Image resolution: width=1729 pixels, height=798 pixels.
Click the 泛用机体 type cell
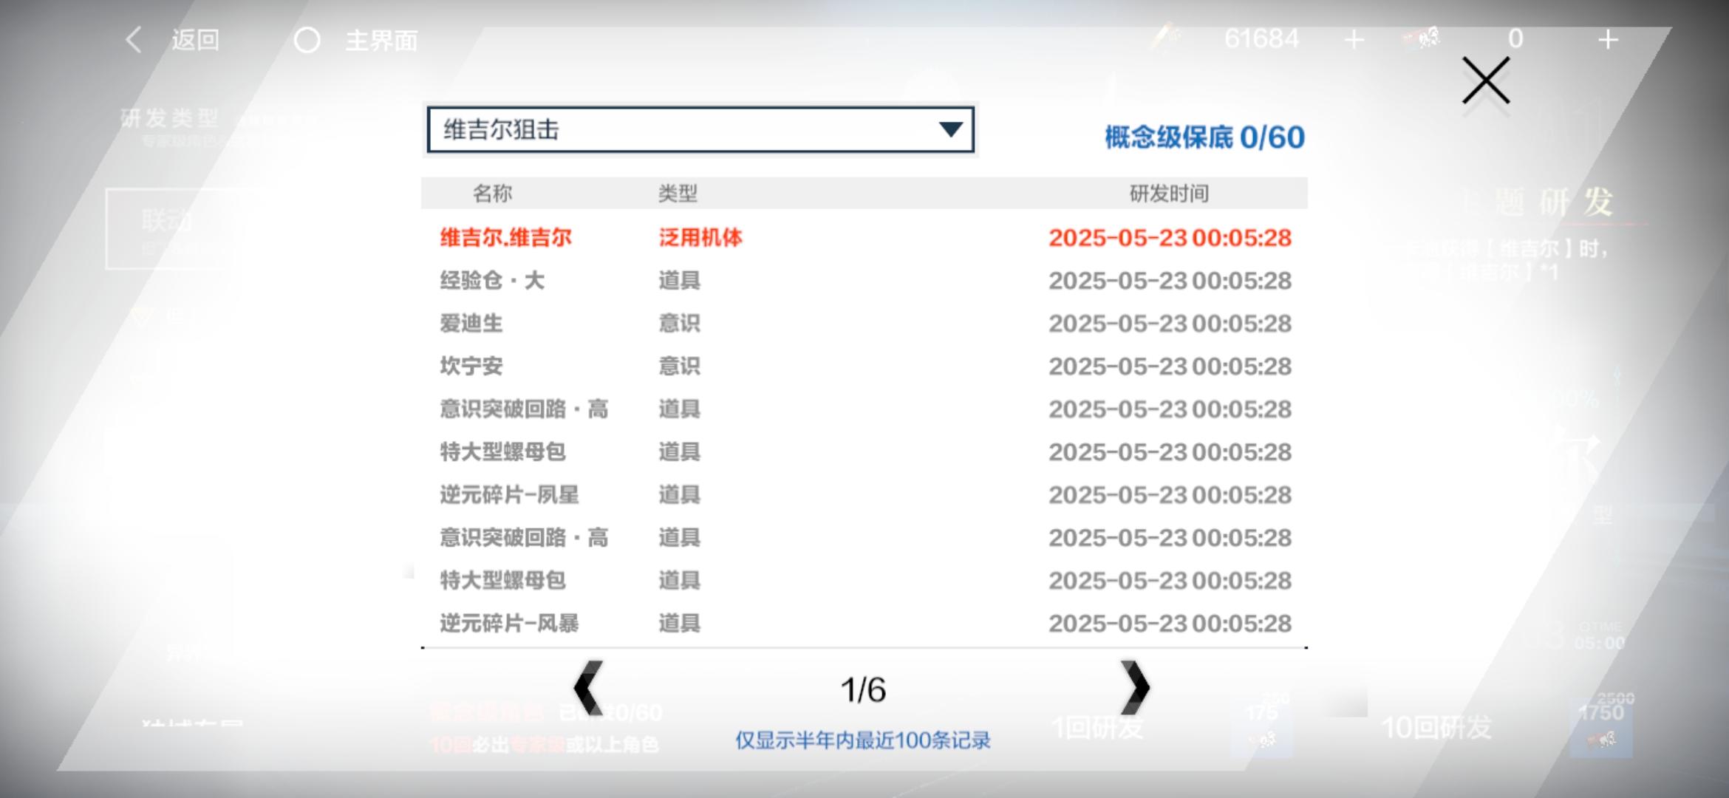700,238
